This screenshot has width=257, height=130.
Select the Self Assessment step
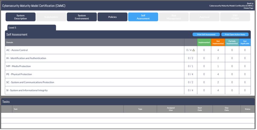click(143, 17)
